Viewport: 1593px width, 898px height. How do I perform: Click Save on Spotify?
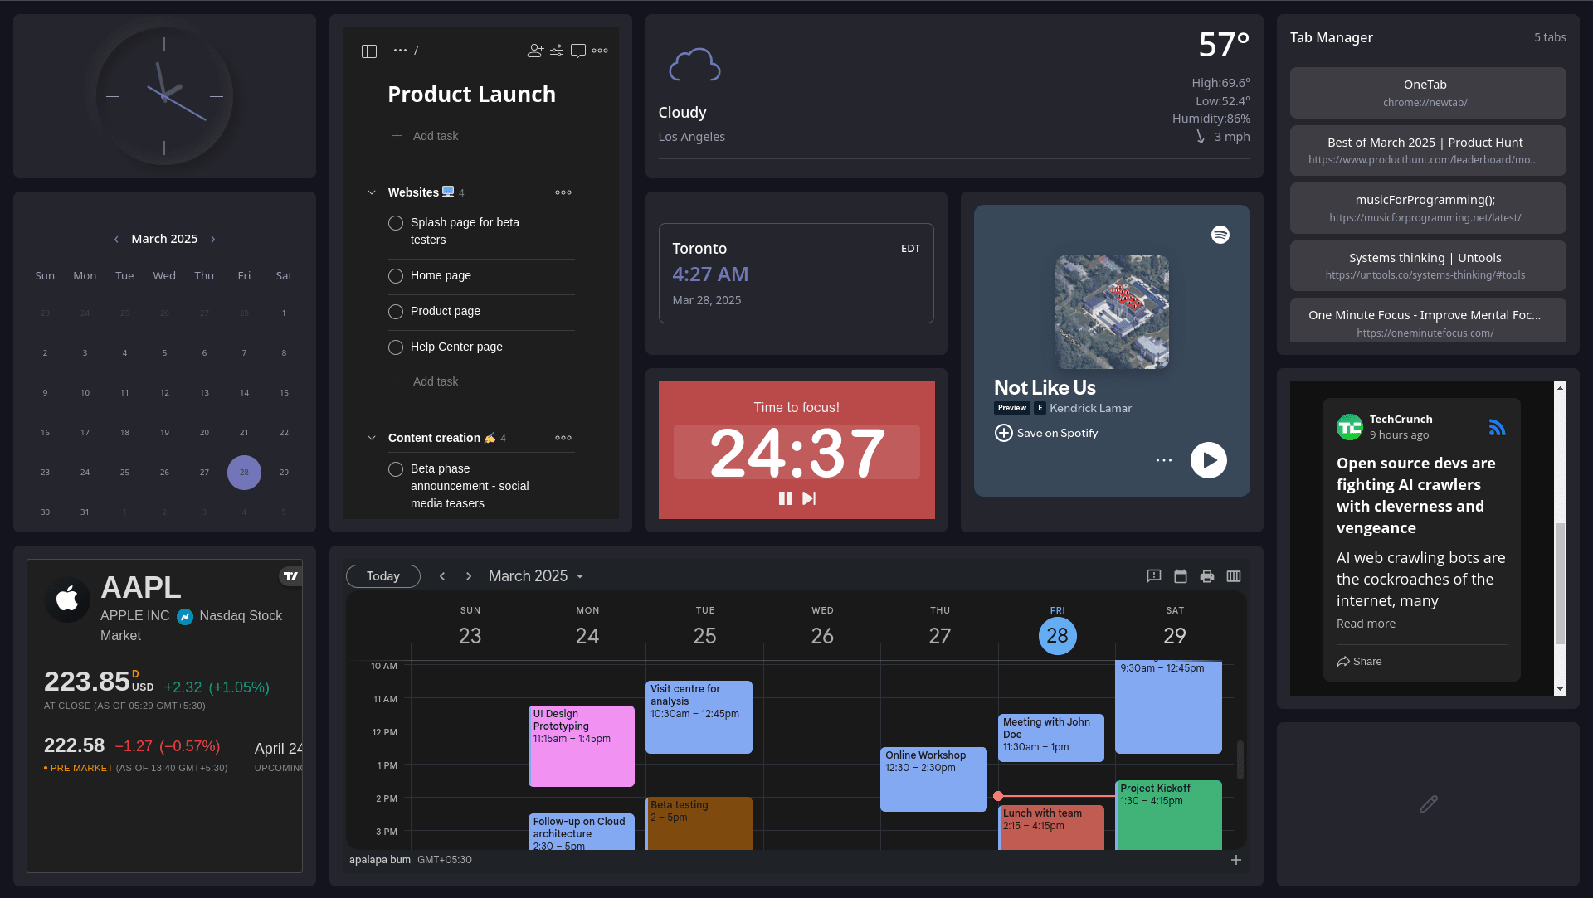[1046, 432]
